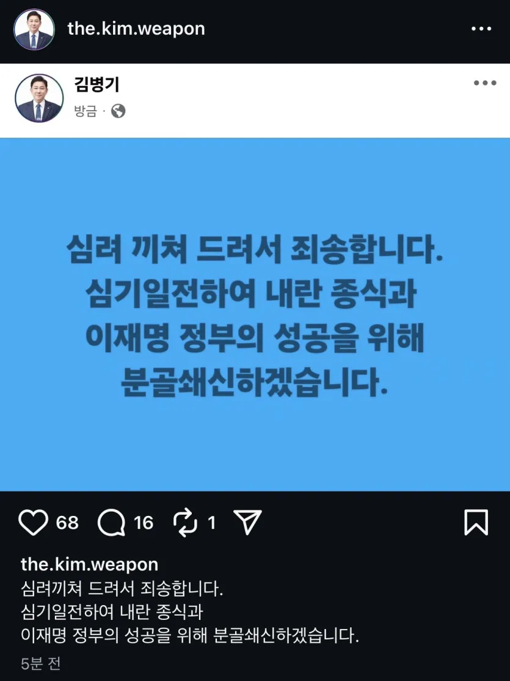Screen dimensions: 510x681
Task: Tap the blue apology message image
Action: coord(255,314)
